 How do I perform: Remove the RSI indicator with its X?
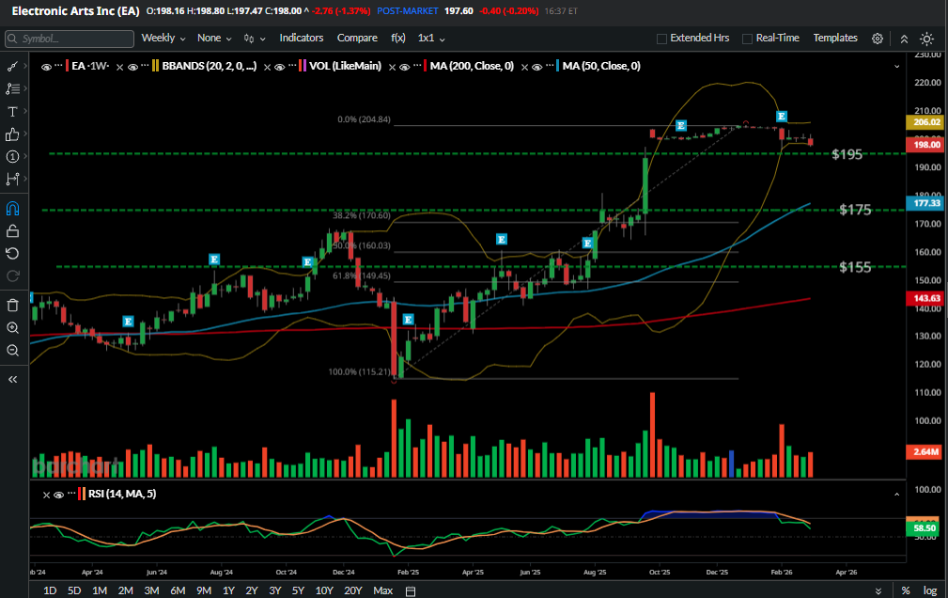point(46,496)
